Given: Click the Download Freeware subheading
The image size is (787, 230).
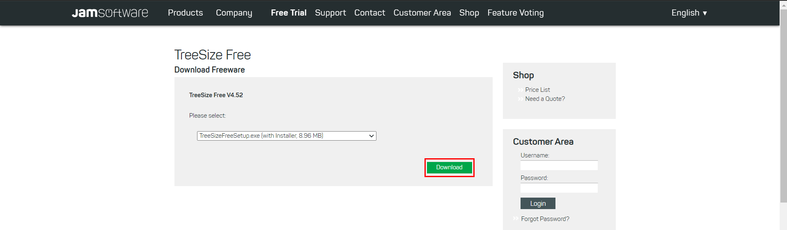Looking at the screenshot, I should (209, 70).
